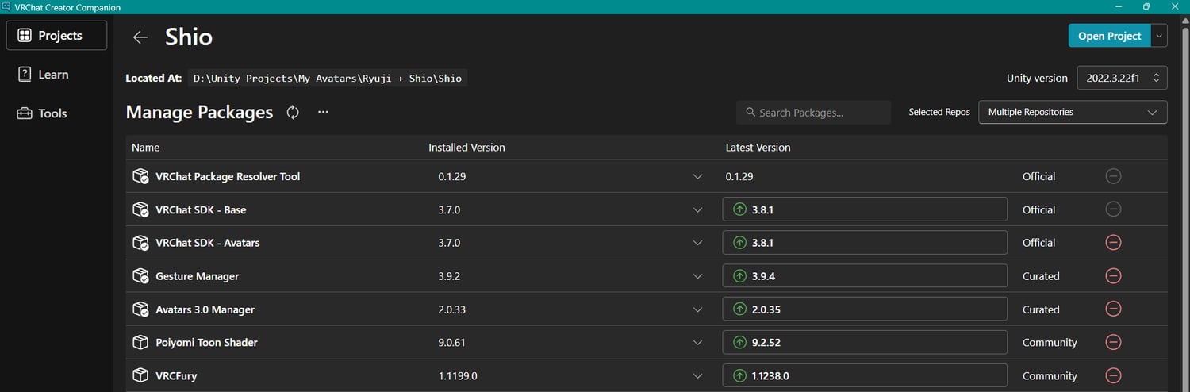Open the three-dots menu beside Manage Packages

pos(323,113)
